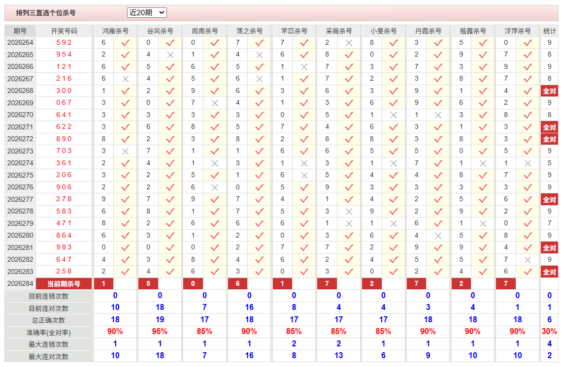The image size is (562, 367).
Task: Click period number 2026284
Action: coord(20,283)
